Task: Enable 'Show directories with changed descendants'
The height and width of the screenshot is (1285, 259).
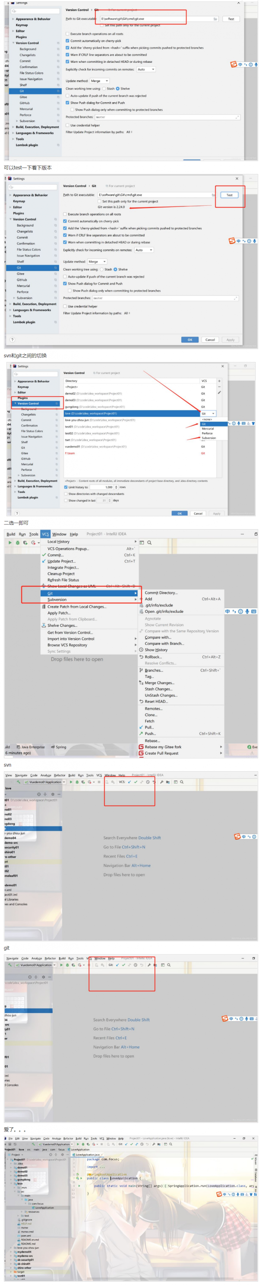Action: [x=66, y=493]
